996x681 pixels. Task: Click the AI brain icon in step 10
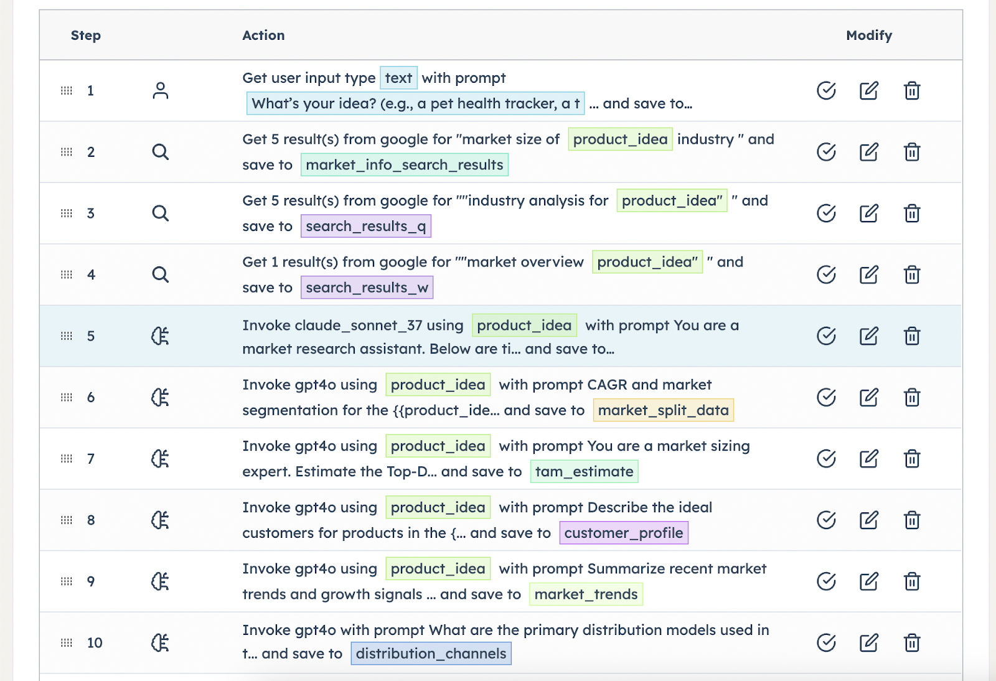pyautogui.click(x=160, y=642)
